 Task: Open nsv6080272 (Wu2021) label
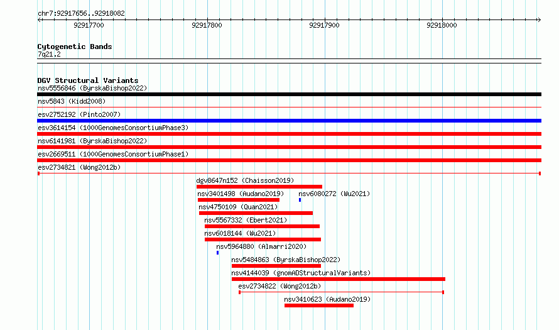click(334, 194)
